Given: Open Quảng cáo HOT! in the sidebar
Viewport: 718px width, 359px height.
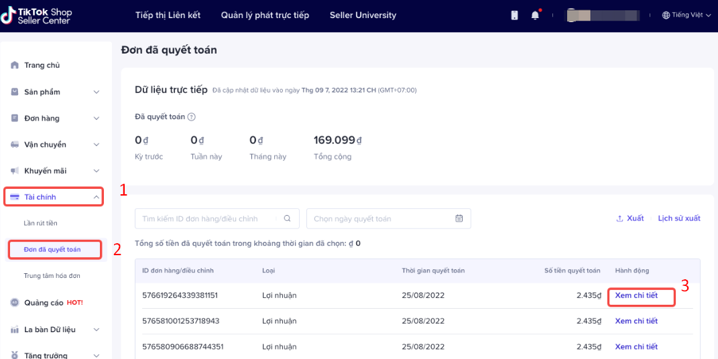Looking at the screenshot, I should click(54, 303).
